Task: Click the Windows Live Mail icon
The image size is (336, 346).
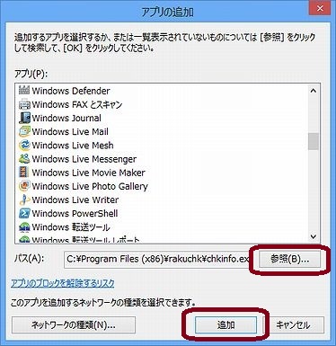Action: click(24, 131)
